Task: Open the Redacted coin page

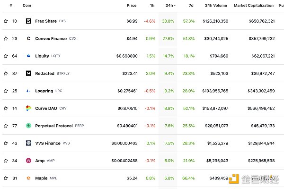Action: 45,73
